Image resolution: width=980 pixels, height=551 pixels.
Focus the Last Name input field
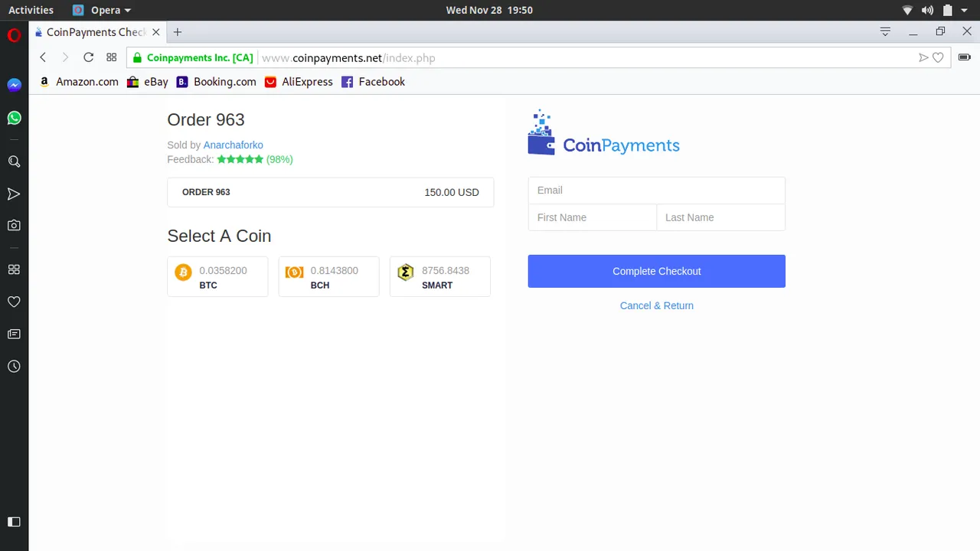pos(721,217)
